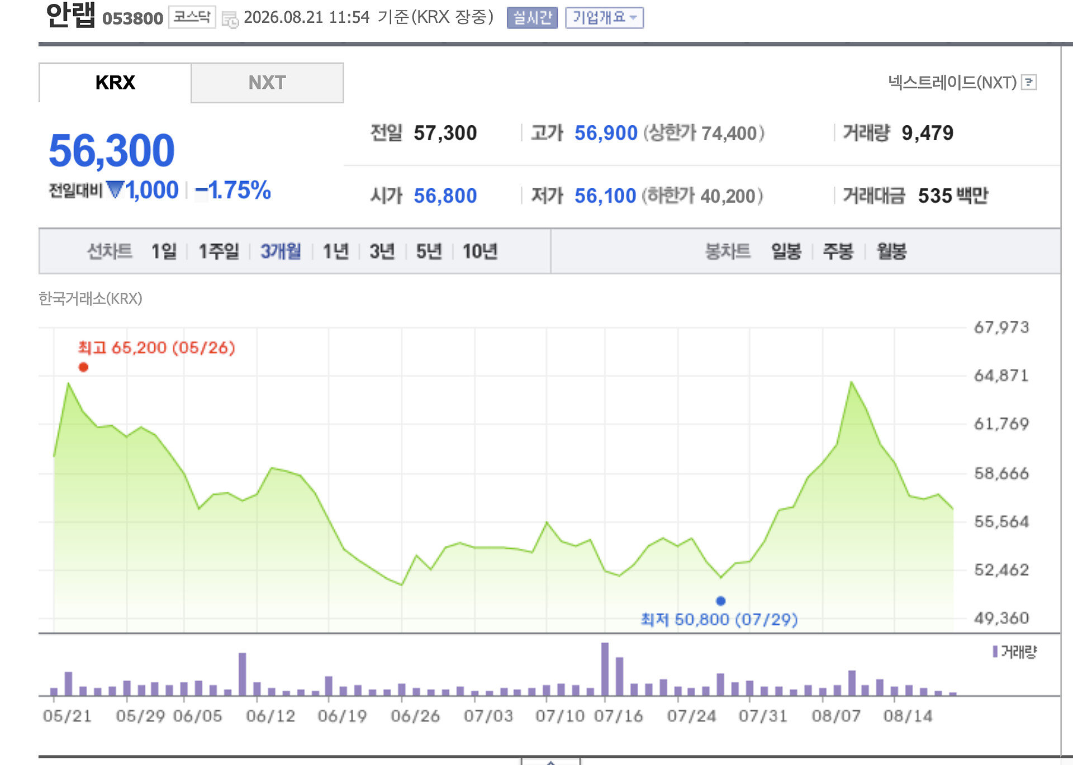1073x765 pixels.
Task: Click the lower limit text 하한가 40,200
Action: (702, 196)
